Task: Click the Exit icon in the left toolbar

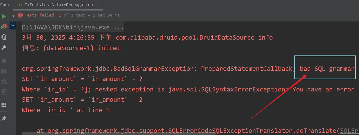Action: tap(4, 92)
